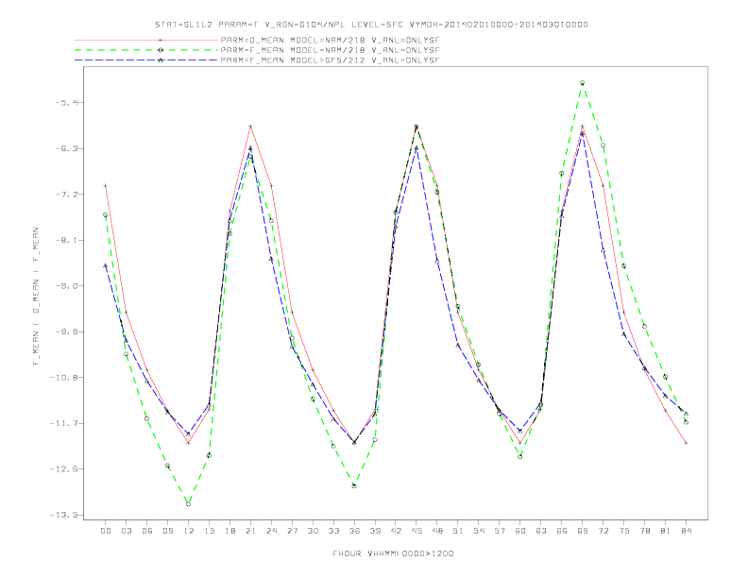Click x-axis tick label 12

pos(189,531)
